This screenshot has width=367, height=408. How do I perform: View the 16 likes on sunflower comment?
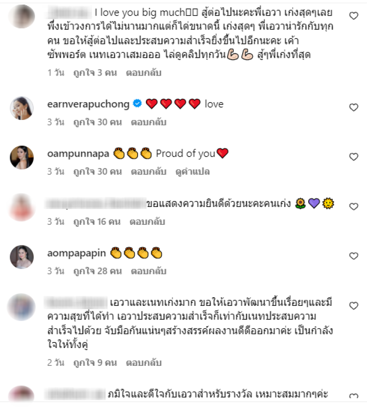[97, 222]
